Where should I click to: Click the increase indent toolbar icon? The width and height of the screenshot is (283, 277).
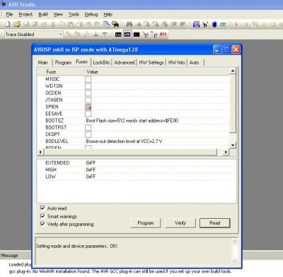tap(174, 24)
